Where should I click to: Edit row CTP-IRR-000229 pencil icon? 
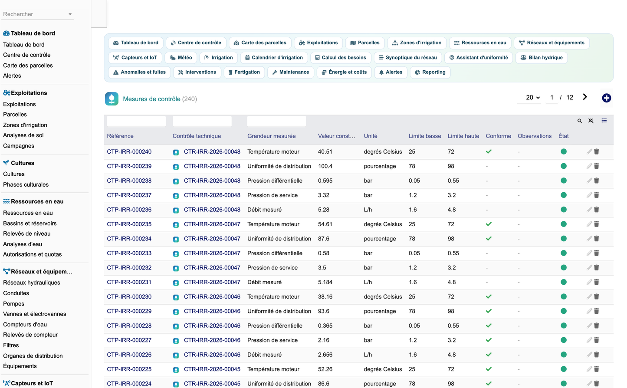point(589,311)
